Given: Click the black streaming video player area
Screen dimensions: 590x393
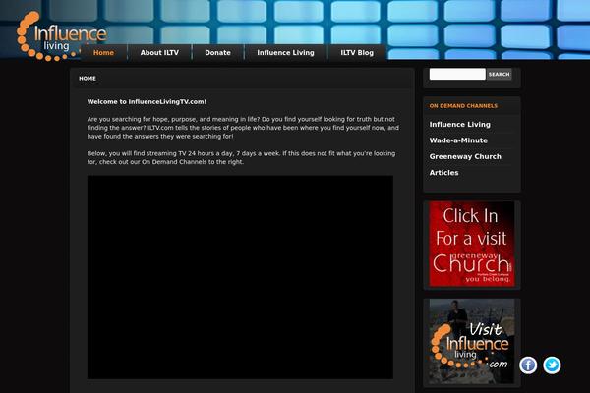Looking at the screenshot, I should (x=240, y=277).
